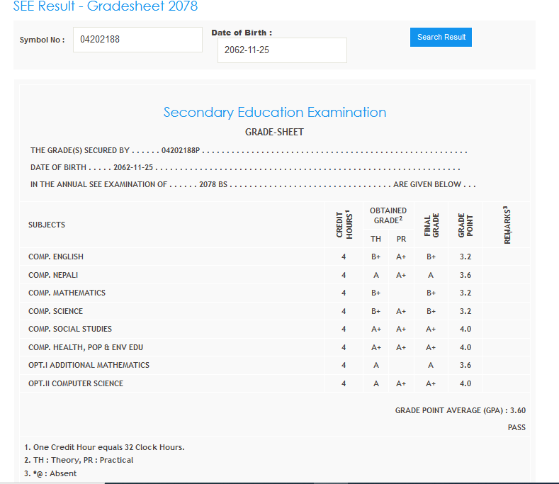Click the SEE Result - Gradesheet 2078 title

click(106, 7)
